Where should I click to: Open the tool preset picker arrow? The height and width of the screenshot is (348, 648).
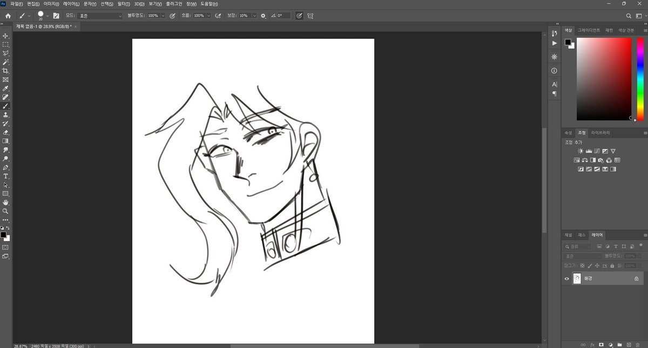(29, 16)
